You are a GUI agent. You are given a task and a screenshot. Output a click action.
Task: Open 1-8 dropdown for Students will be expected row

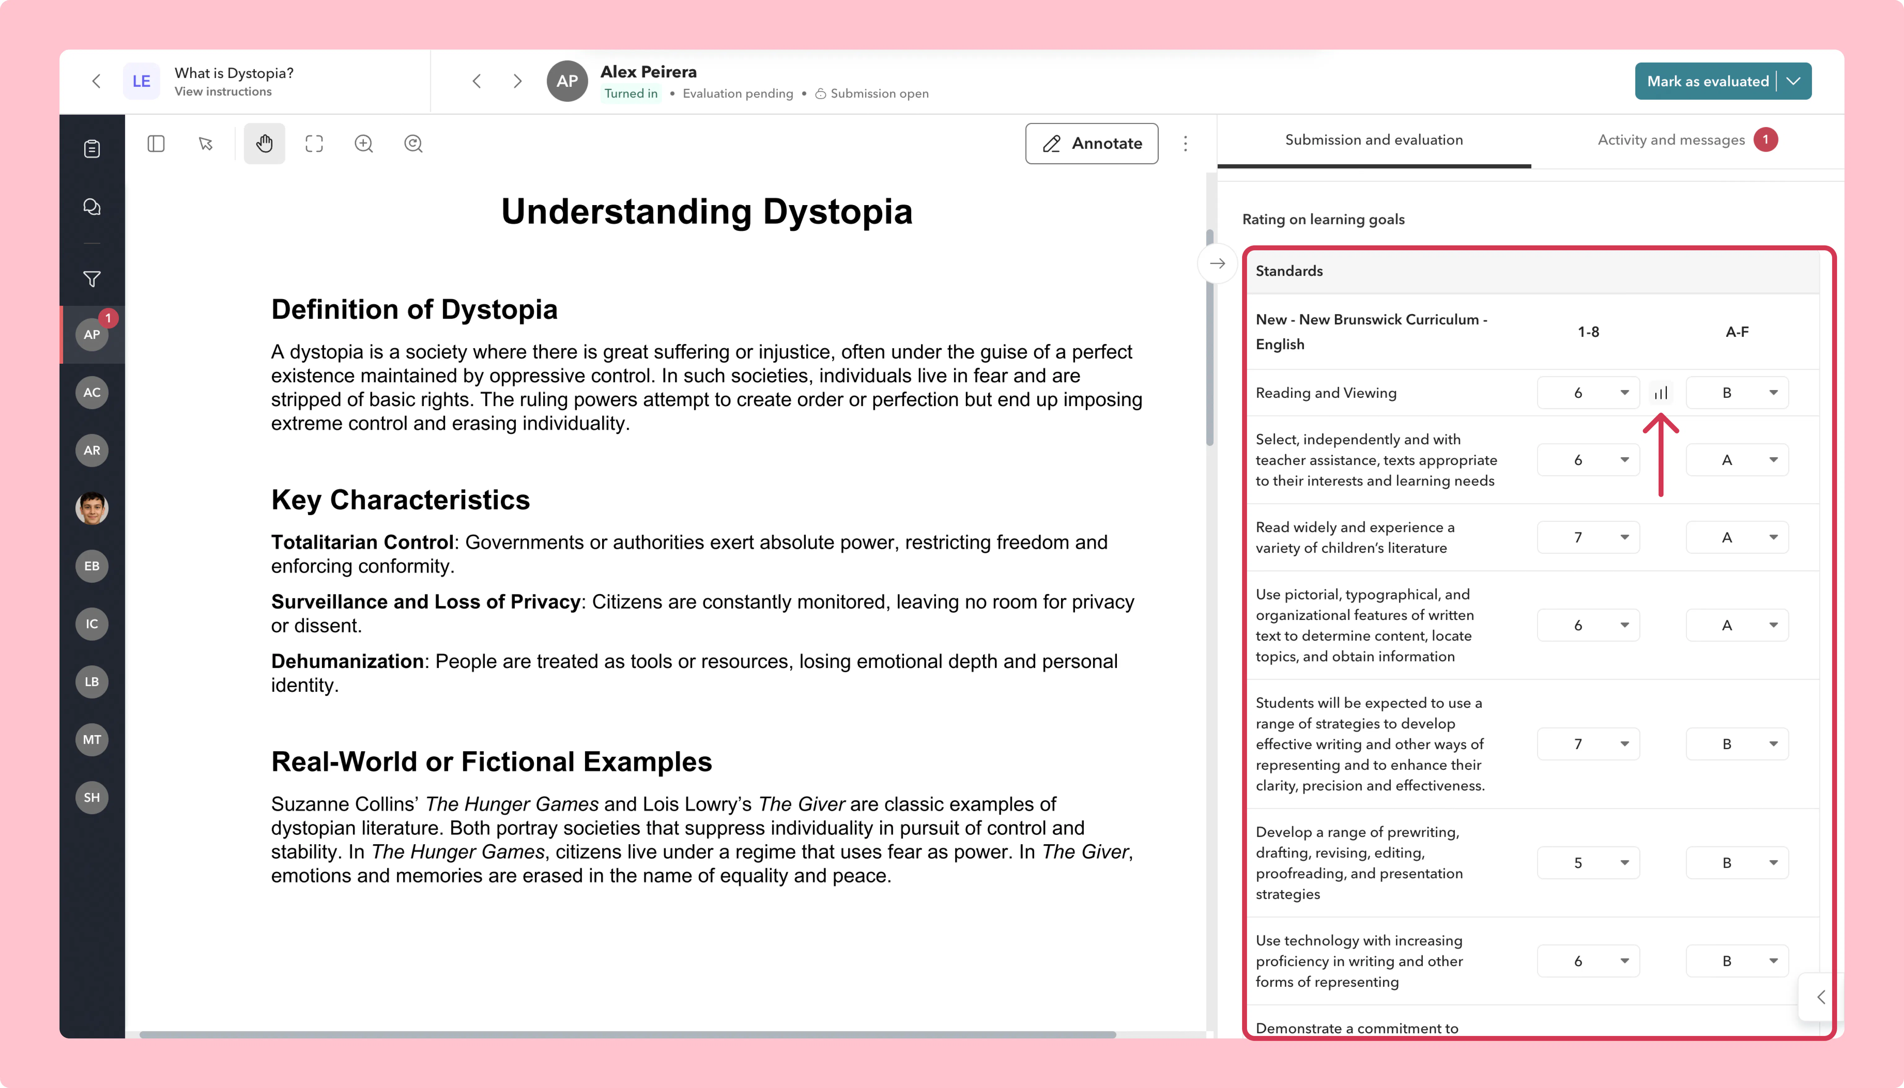tap(1588, 744)
